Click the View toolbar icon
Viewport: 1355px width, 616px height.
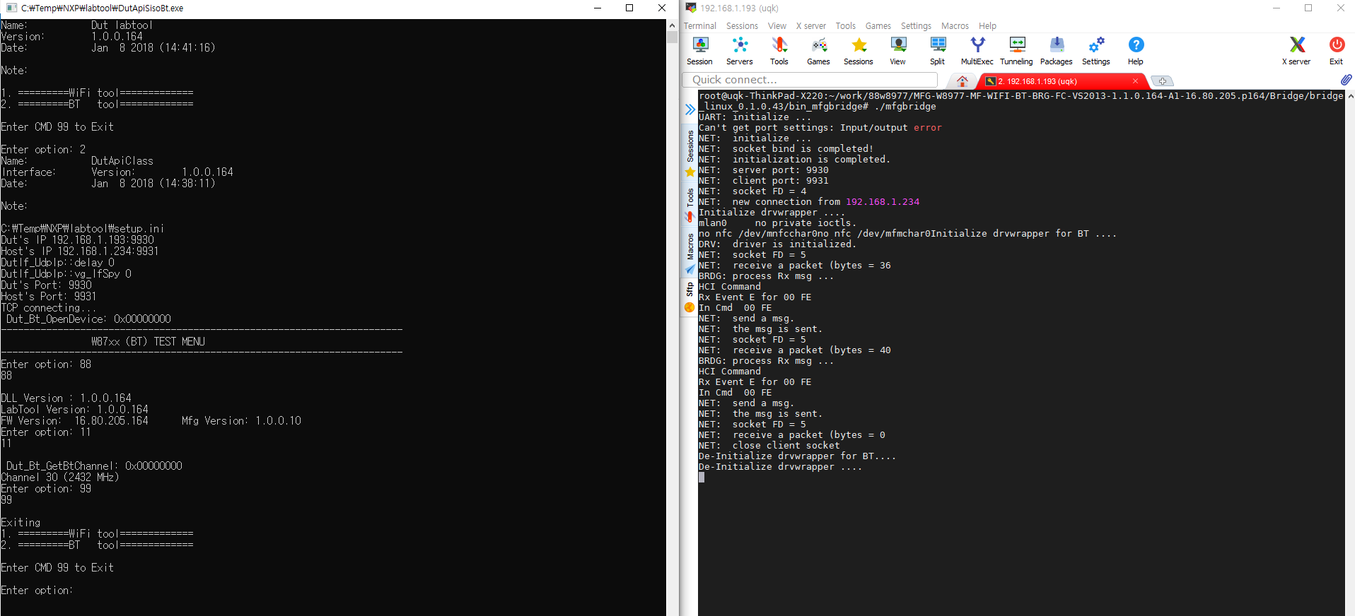[898, 51]
